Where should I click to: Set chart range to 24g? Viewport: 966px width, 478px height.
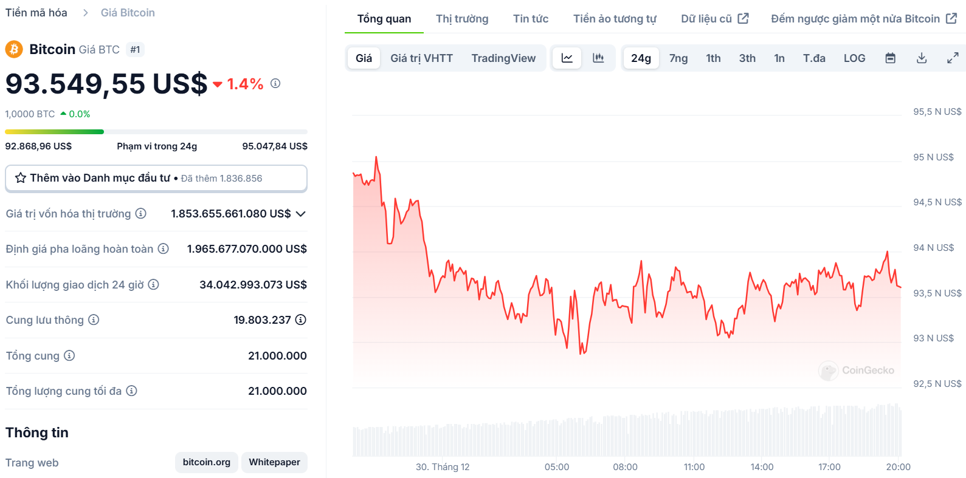coord(641,58)
